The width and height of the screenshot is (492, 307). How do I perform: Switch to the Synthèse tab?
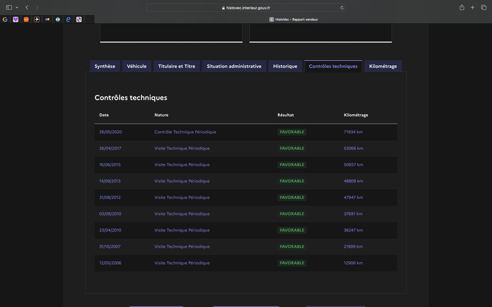pos(105,66)
